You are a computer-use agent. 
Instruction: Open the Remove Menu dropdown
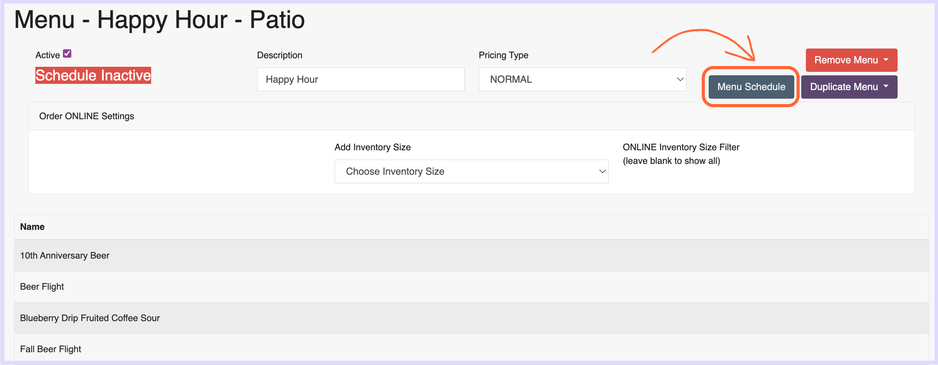(x=851, y=60)
